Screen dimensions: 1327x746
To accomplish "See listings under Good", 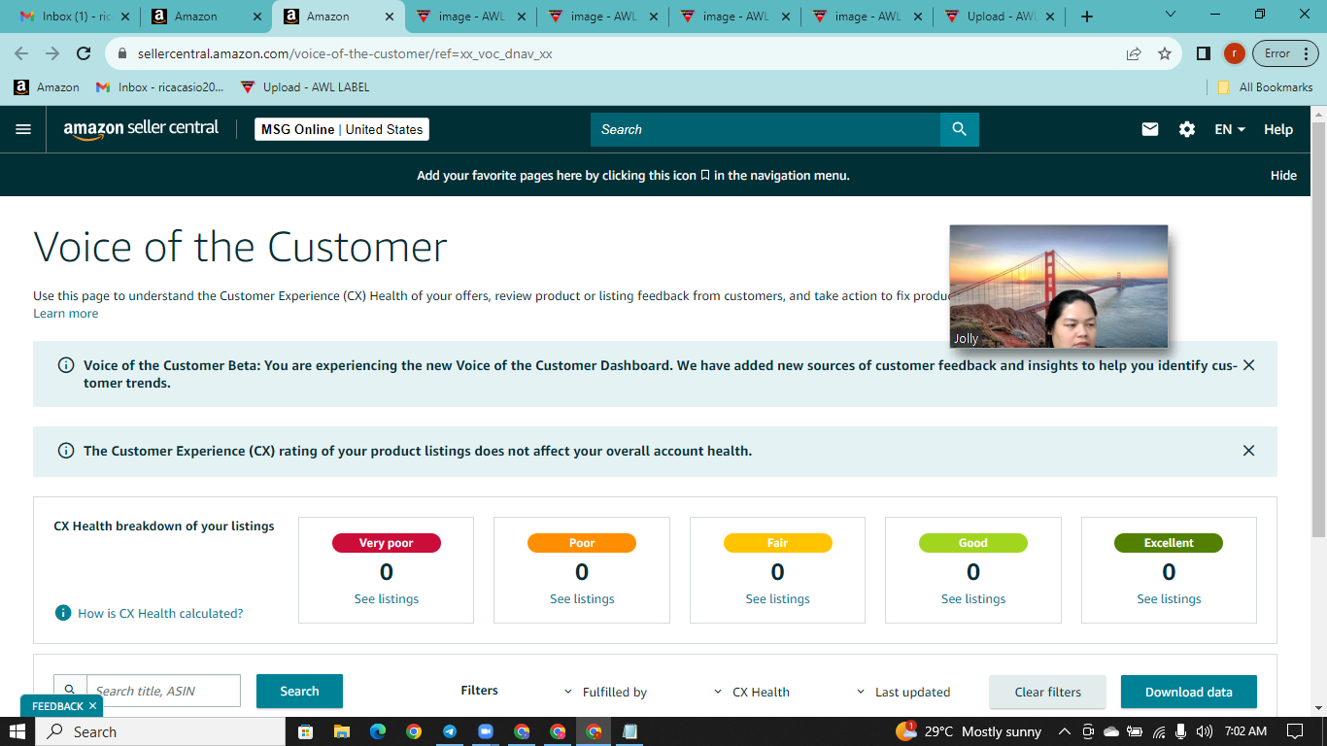I will coord(973,598).
